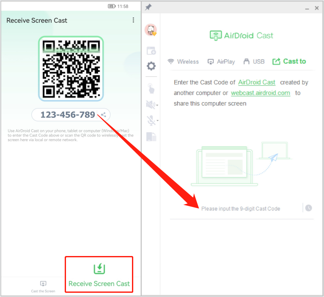
Task: Expand the speaker options dropdown arrow
Action: [157, 105]
